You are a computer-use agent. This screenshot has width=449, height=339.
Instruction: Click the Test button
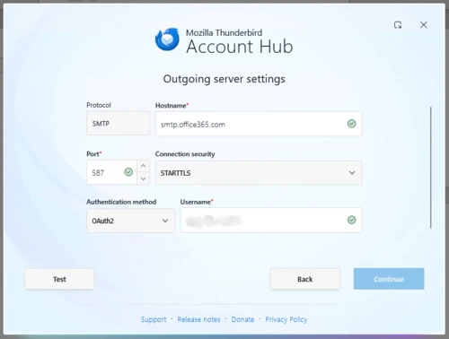pyautogui.click(x=59, y=279)
